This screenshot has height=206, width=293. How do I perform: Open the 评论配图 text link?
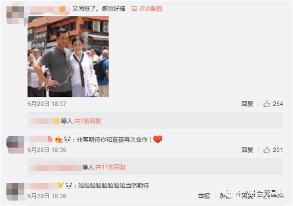(x=151, y=8)
